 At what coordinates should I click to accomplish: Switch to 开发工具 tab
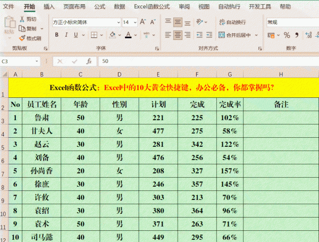[x=260, y=6]
